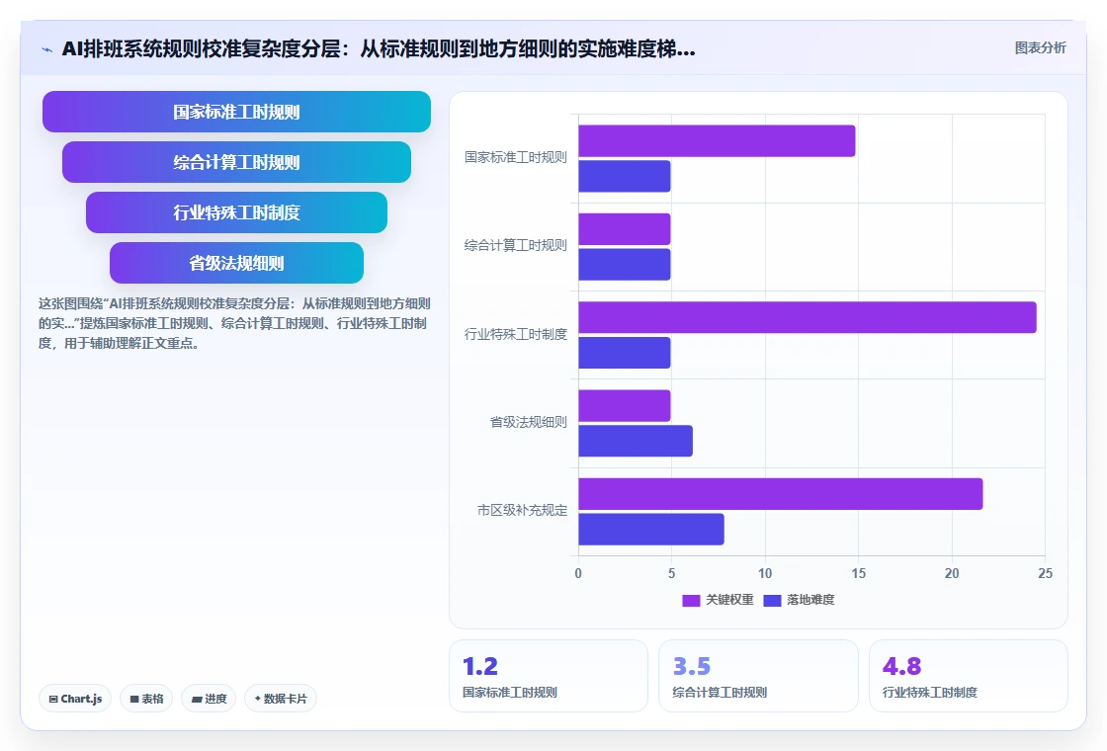Click the blue bar for 省级法规细则
Screen dimensions: 1107x751
pos(636,441)
